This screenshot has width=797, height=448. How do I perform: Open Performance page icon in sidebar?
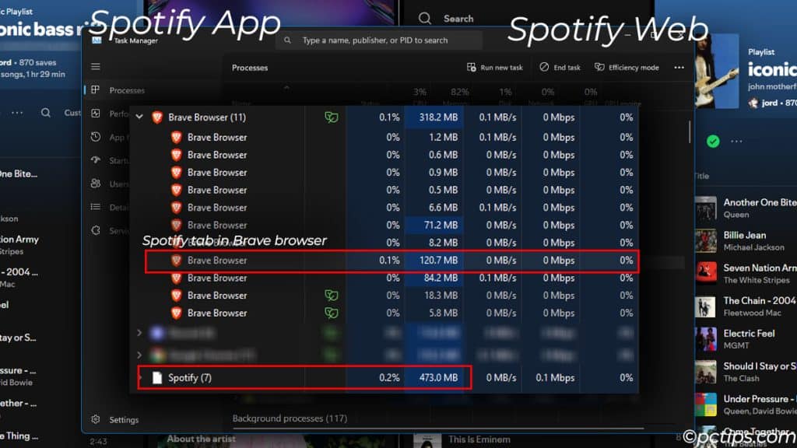[x=96, y=114]
